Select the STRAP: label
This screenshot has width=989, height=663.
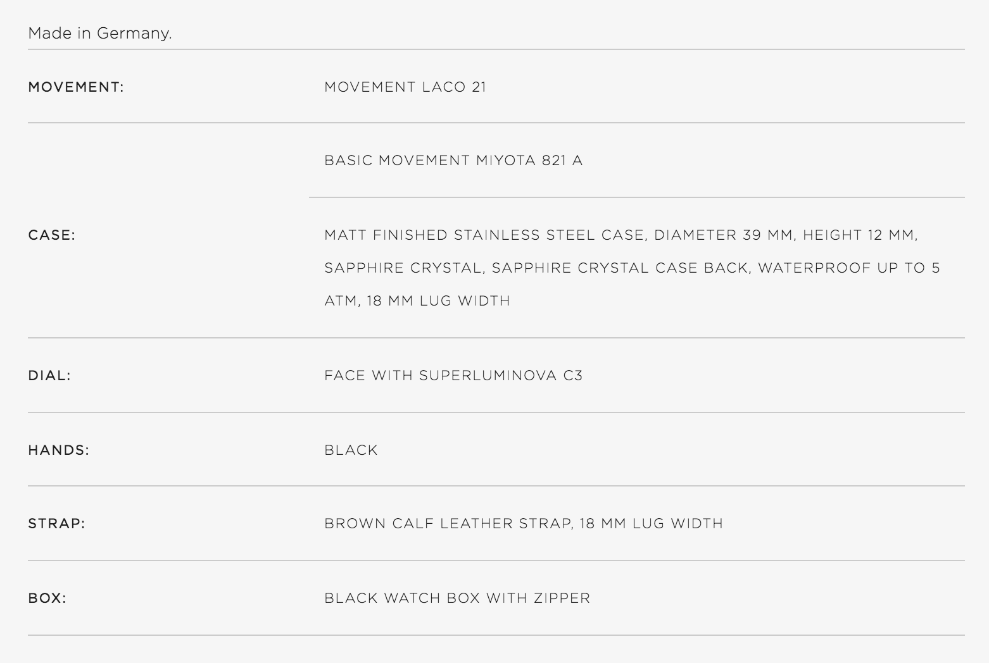point(56,524)
